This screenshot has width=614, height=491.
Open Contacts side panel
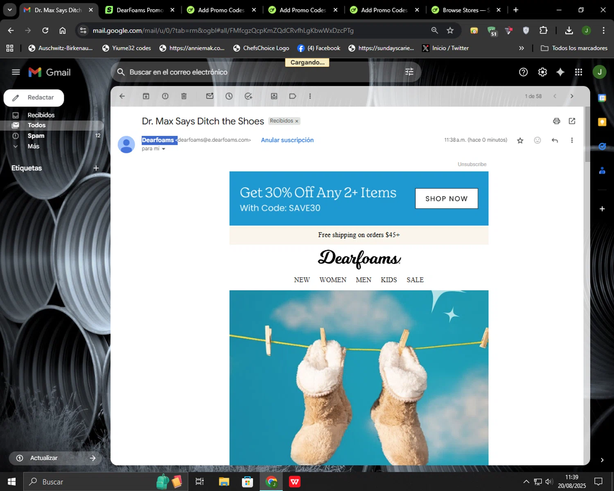coord(602,170)
